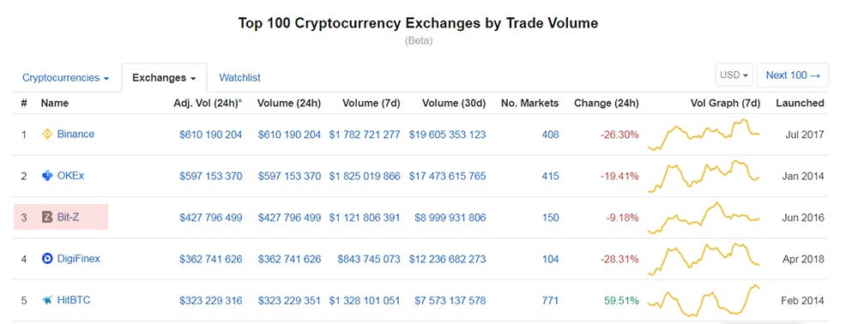The height and width of the screenshot is (324, 858).
Task: View OKEx 7-day volume sparkline
Action: coord(704,176)
